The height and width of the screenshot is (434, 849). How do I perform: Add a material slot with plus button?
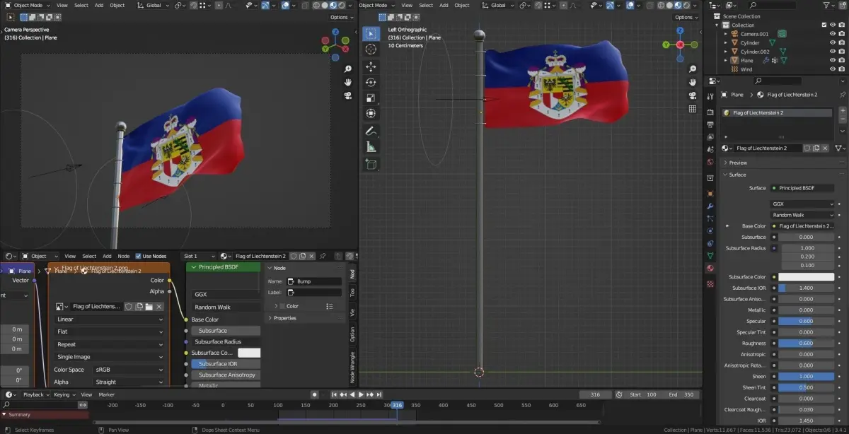coord(842,111)
